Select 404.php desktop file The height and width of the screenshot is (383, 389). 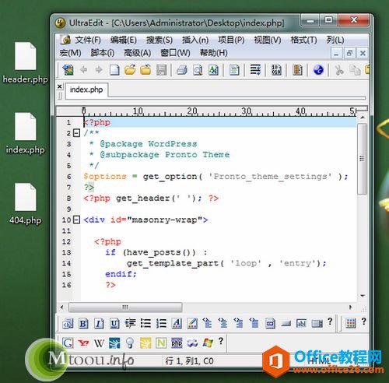point(25,204)
